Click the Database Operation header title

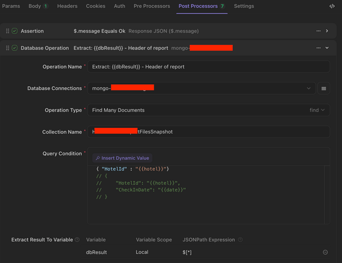45,48
